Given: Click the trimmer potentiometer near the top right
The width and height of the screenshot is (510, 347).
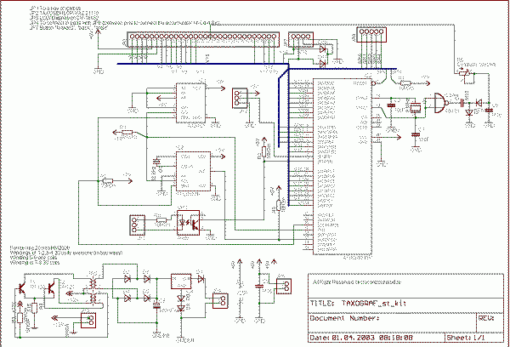Looking at the screenshot, I should 464,73.
